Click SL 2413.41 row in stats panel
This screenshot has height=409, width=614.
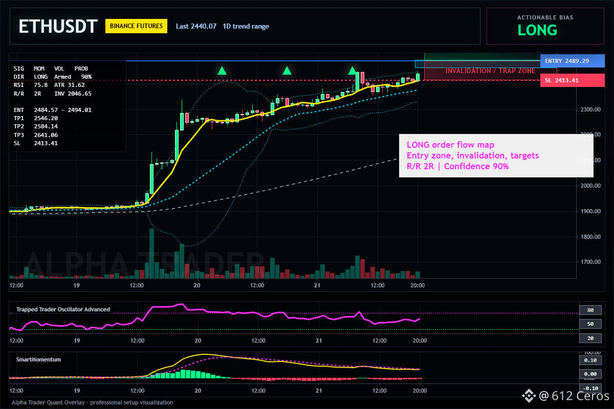point(36,143)
